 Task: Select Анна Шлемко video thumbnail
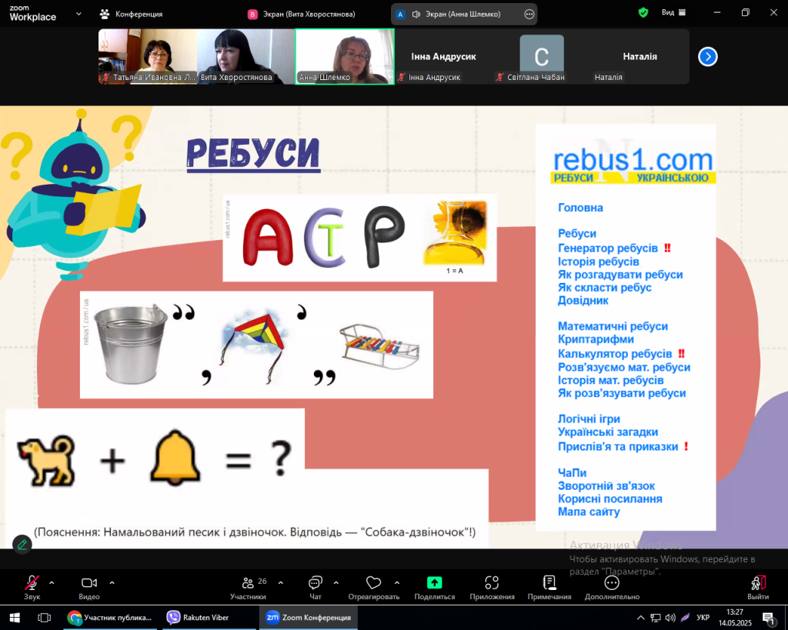(x=345, y=56)
